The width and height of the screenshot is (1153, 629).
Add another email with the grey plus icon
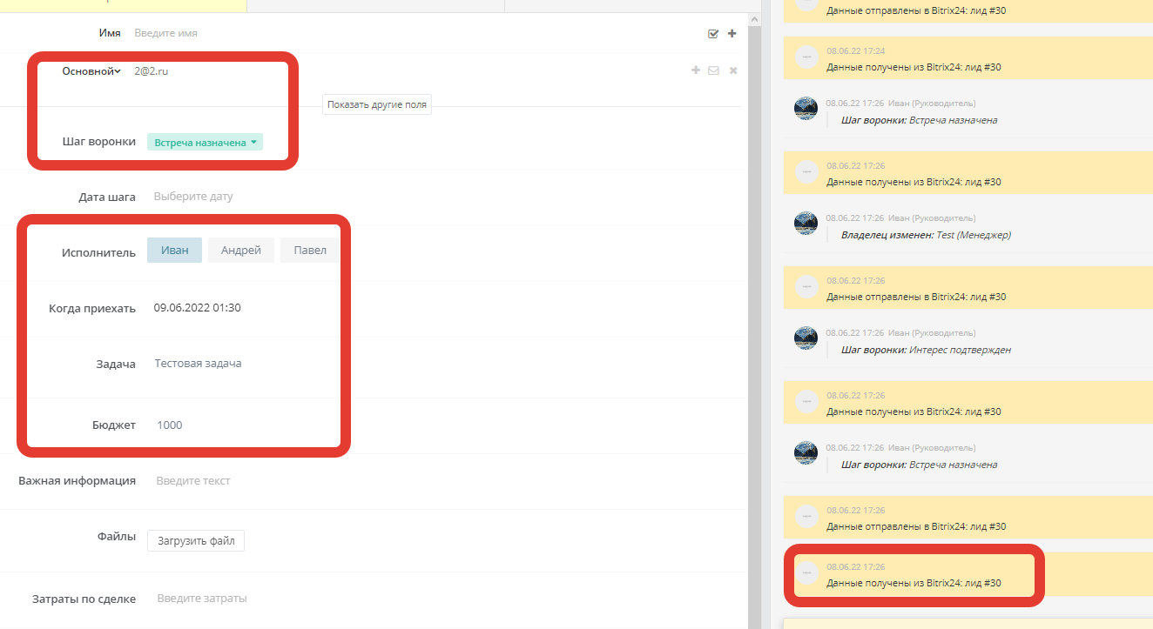pyautogui.click(x=696, y=70)
